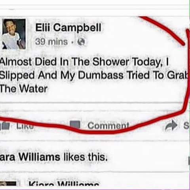Click the 39 mins timestamp
The width and height of the screenshot is (190, 190).
[x=51, y=42]
